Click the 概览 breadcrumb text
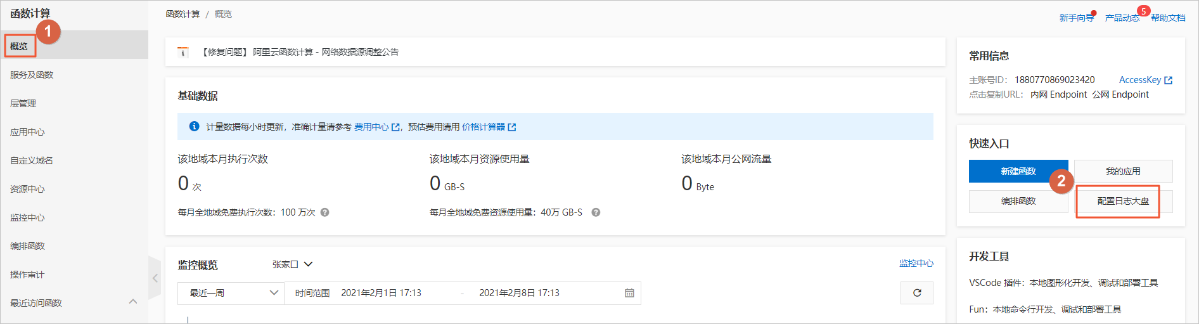This screenshot has height=324, width=1199. pyautogui.click(x=223, y=14)
